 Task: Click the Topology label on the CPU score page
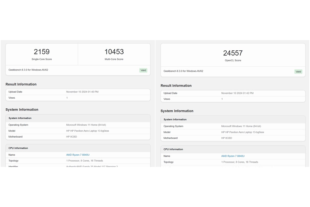tap(13, 161)
